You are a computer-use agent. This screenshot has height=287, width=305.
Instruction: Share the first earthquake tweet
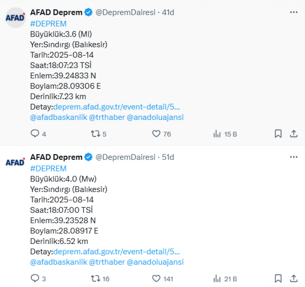pyautogui.click(x=294, y=134)
